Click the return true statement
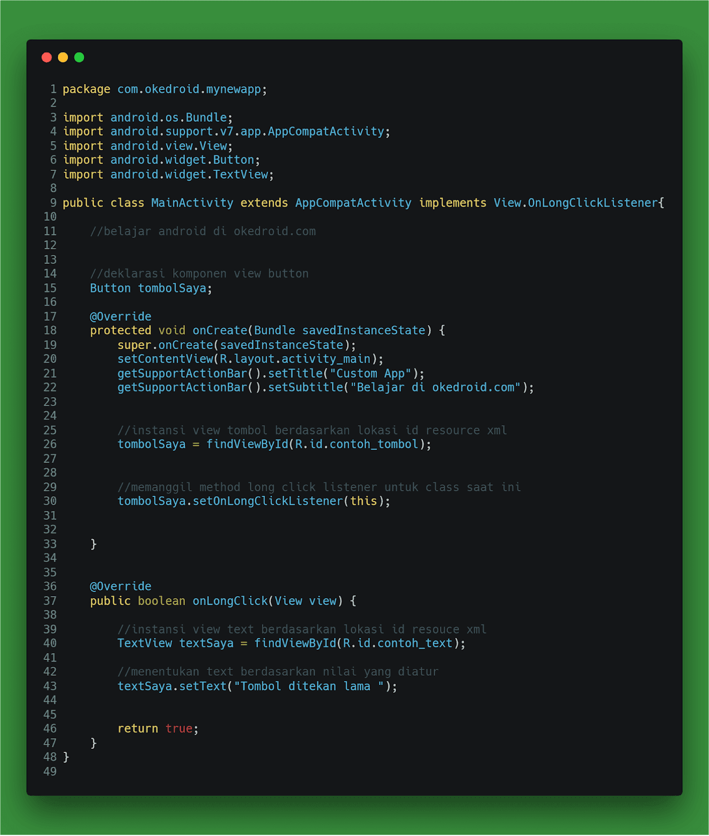 [158, 729]
